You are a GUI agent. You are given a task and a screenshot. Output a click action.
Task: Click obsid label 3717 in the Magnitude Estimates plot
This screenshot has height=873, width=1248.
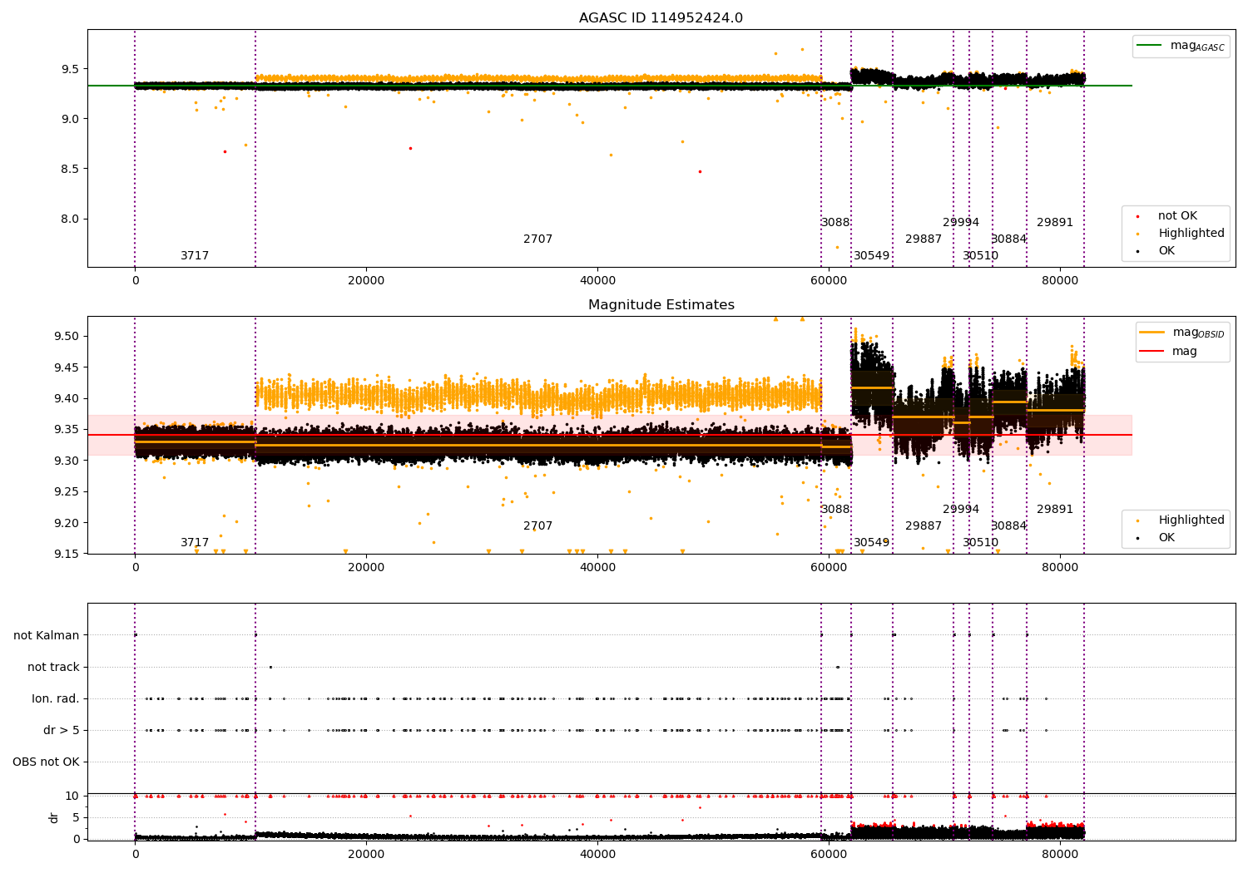point(195,543)
